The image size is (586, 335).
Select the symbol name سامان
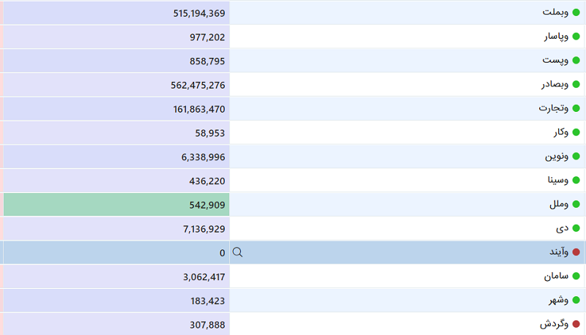click(556, 276)
